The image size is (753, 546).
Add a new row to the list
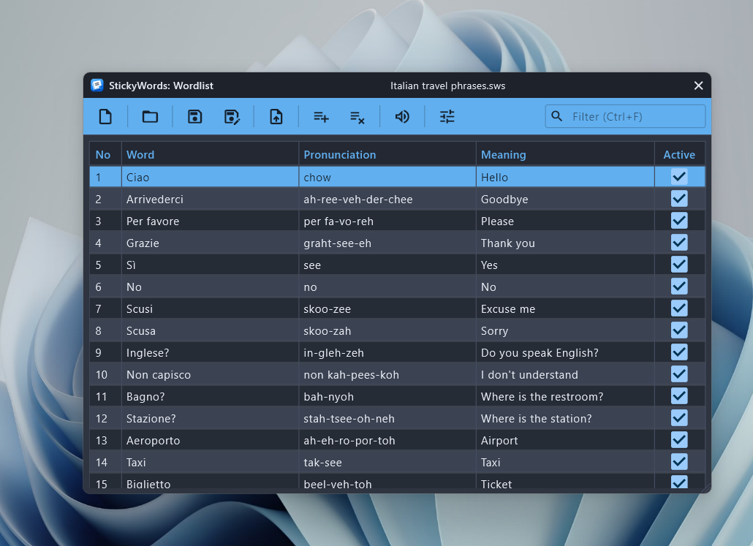[321, 117]
